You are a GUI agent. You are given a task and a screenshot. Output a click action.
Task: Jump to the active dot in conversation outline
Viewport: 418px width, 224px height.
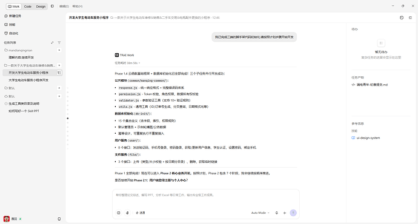[x=68, y=118]
